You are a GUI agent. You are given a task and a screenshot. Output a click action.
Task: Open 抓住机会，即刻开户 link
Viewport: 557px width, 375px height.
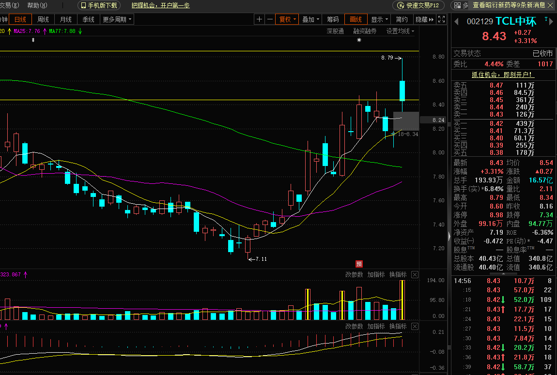[503, 75]
